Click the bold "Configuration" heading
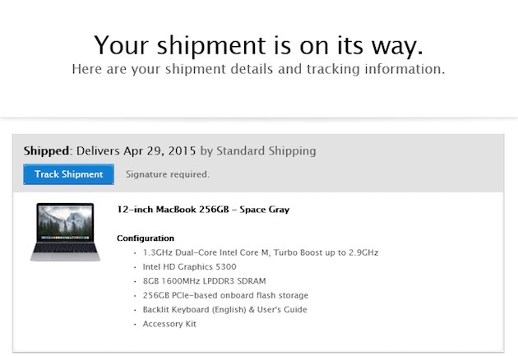 point(146,238)
